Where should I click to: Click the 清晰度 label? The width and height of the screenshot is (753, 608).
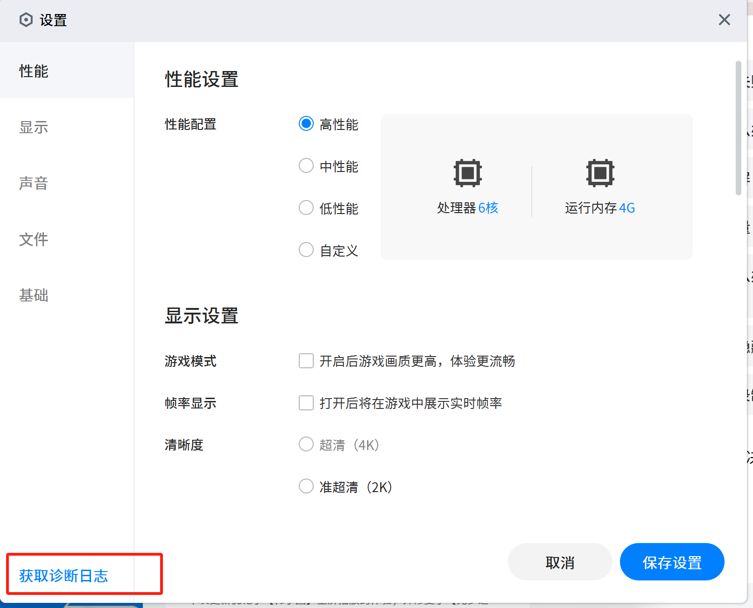point(184,444)
